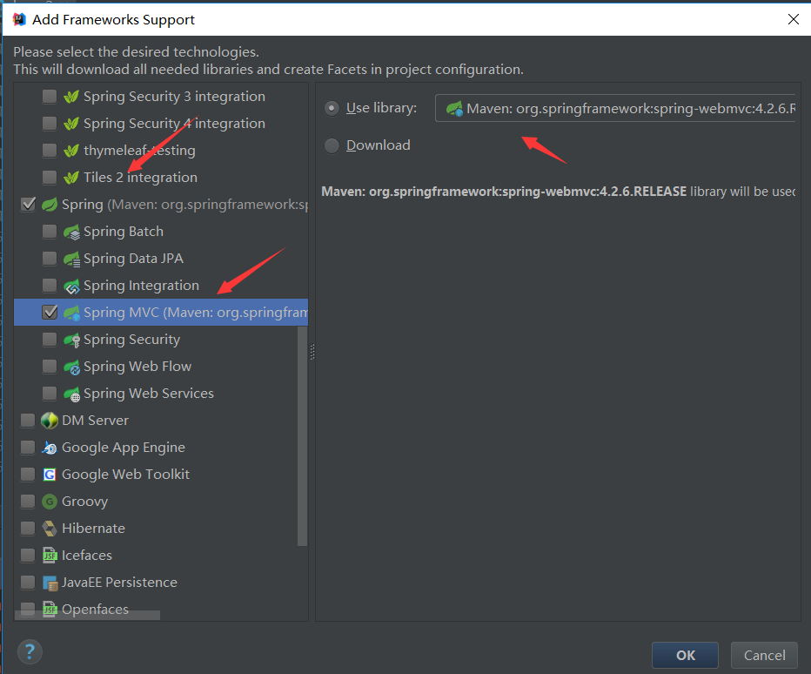Screen dimensions: 811x674
Task: Select the Download radio button
Action: (332, 145)
